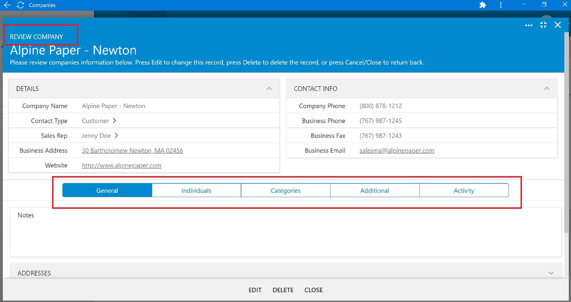This screenshot has height=302, width=571.
Task: Open the Customer contact type arrow
Action: pyautogui.click(x=114, y=121)
